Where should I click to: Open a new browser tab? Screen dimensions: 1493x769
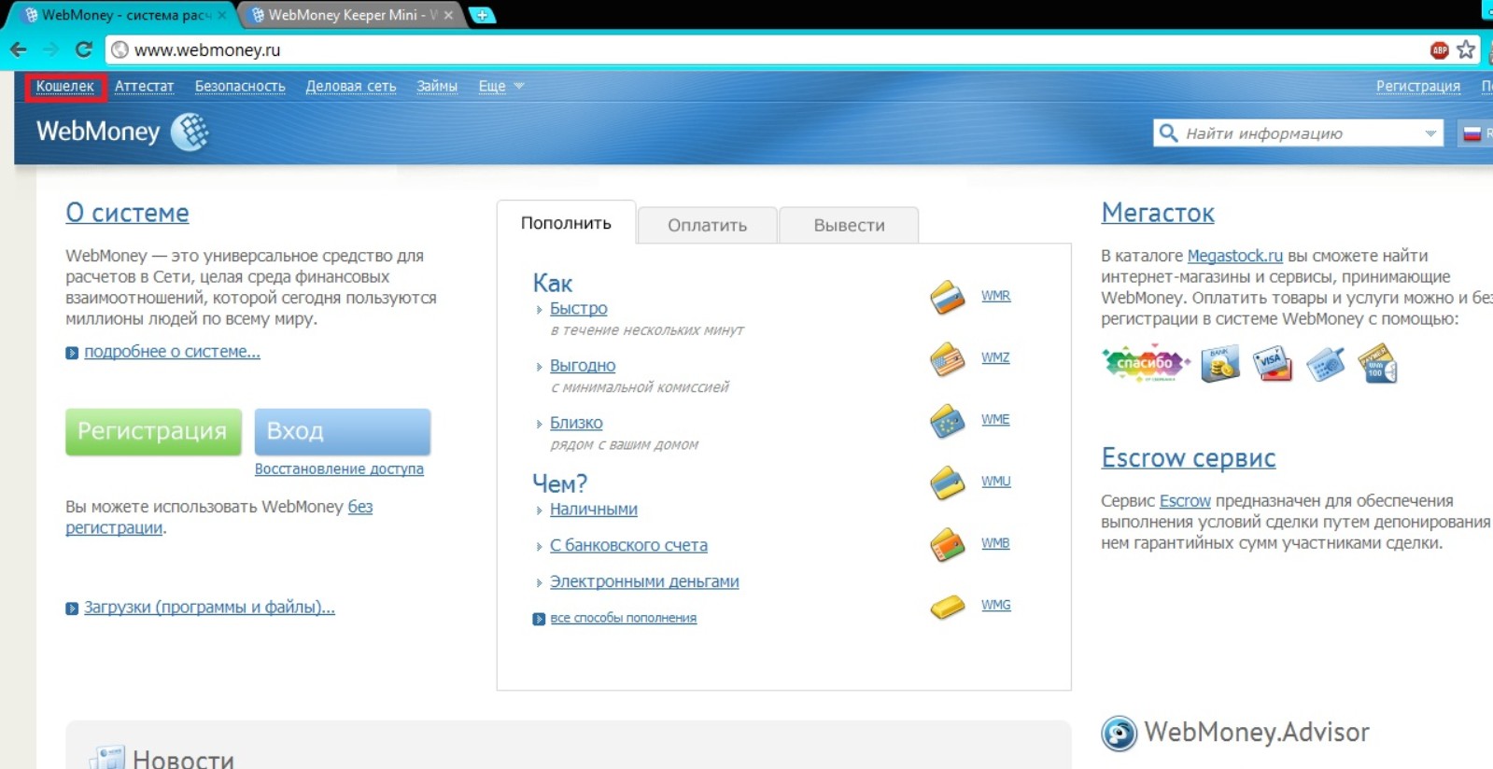[482, 15]
